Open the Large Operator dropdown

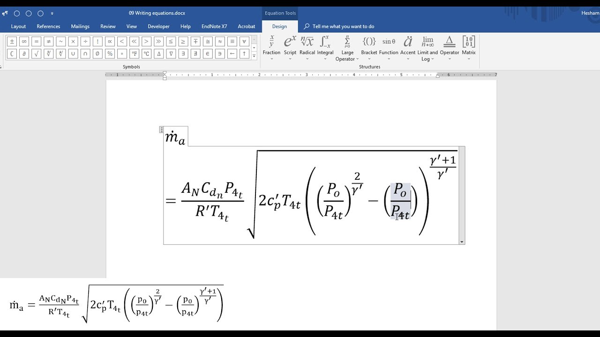coord(347,48)
